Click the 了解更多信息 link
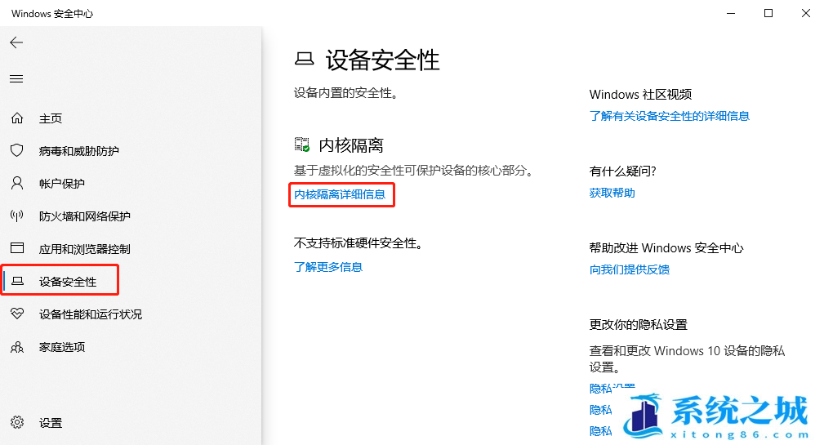This screenshot has width=824, height=445. pos(328,267)
